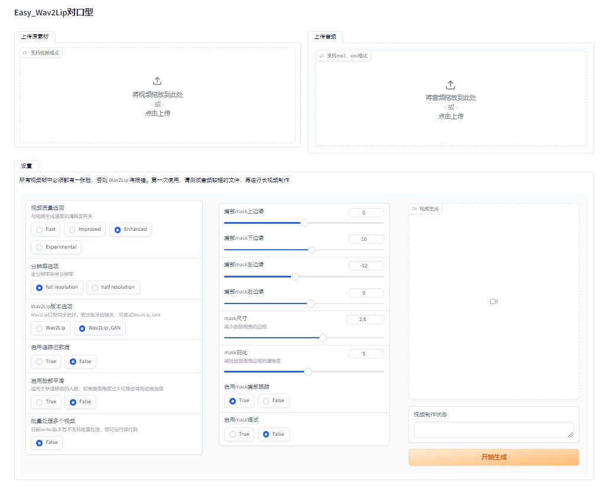Click the 嘴部mask右边缘 value field showing 9
606x493 pixels.
pos(367,293)
